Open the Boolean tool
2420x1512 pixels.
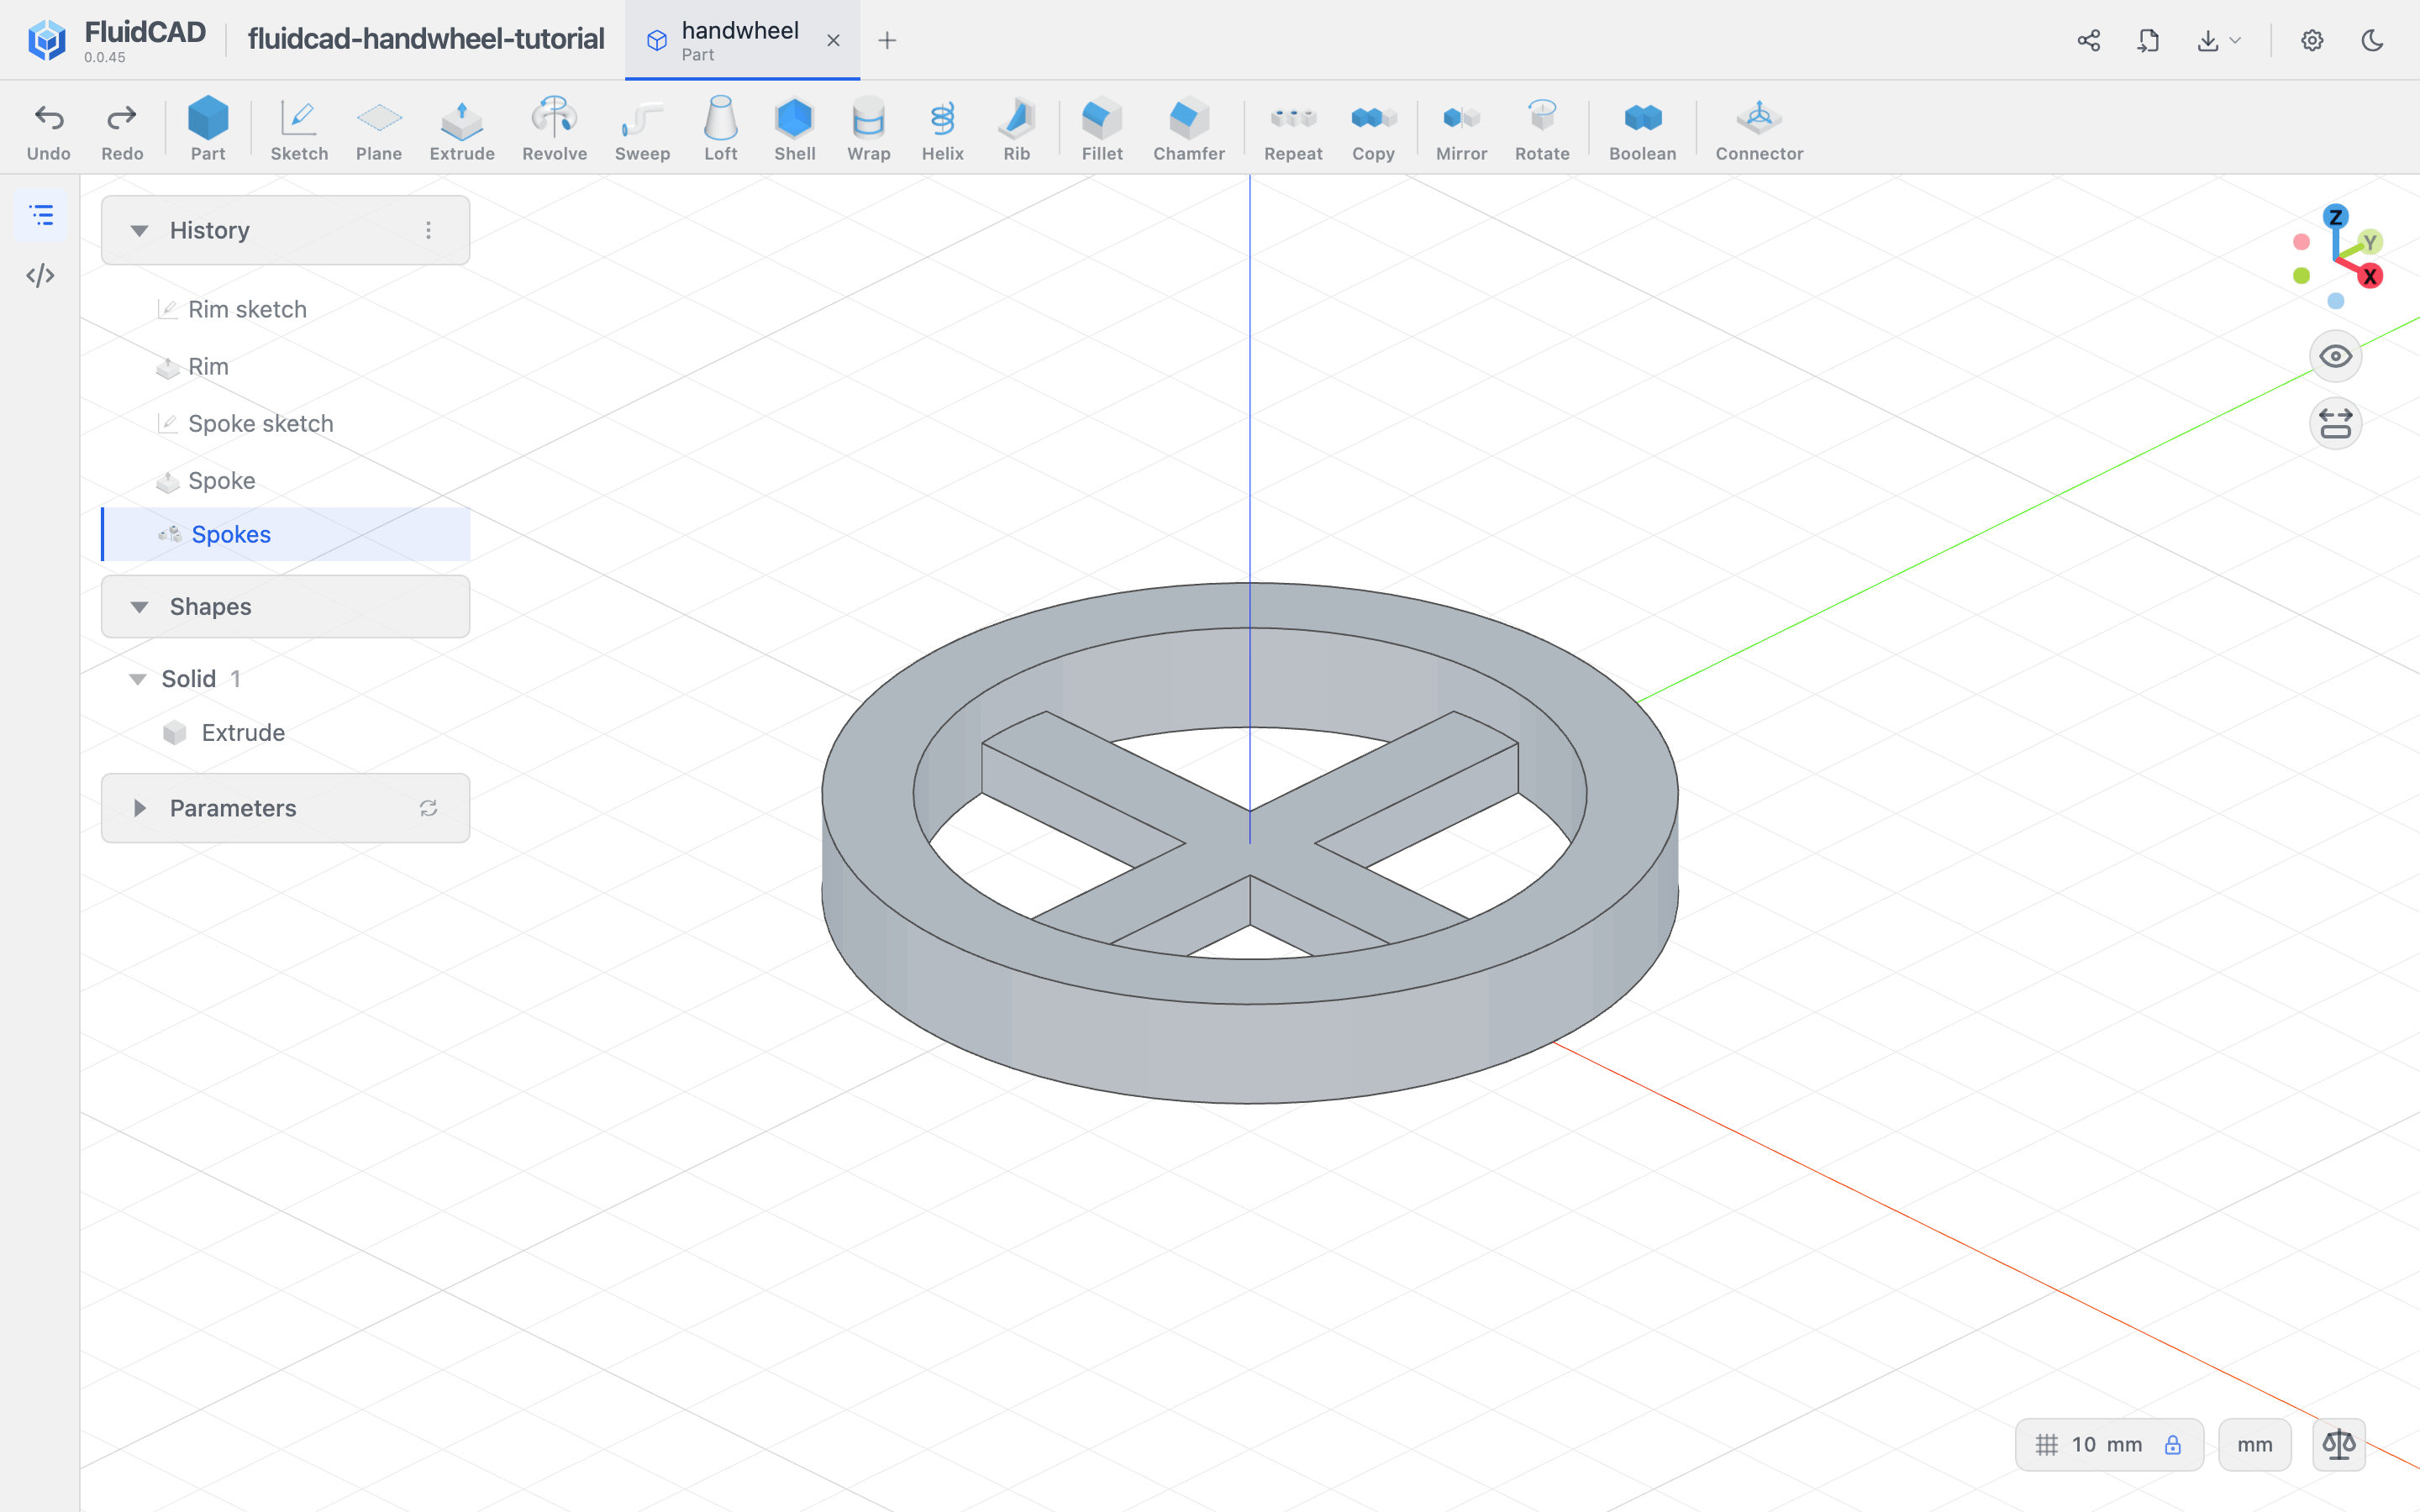pyautogui.click(x=1642, y=129)
